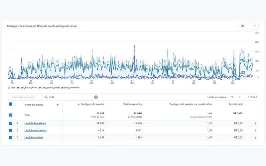Select the 3.141 users cell
The image size is (266, 166).
pos(138,130)
